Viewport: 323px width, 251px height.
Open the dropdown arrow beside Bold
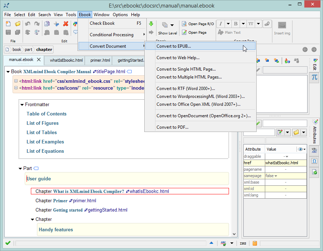(243, 24)
